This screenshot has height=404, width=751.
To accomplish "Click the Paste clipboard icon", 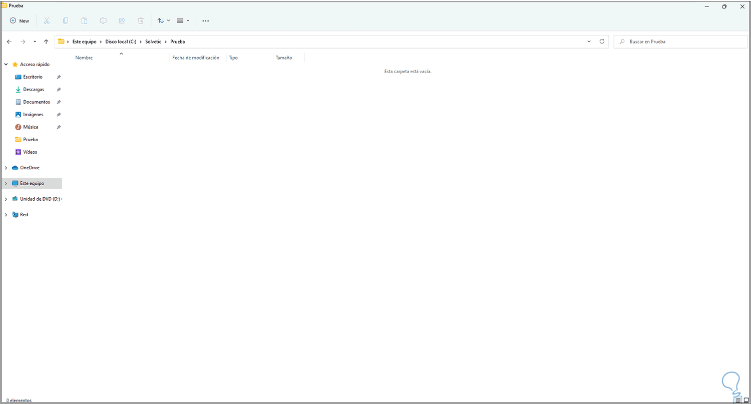I will click(84, 21).
